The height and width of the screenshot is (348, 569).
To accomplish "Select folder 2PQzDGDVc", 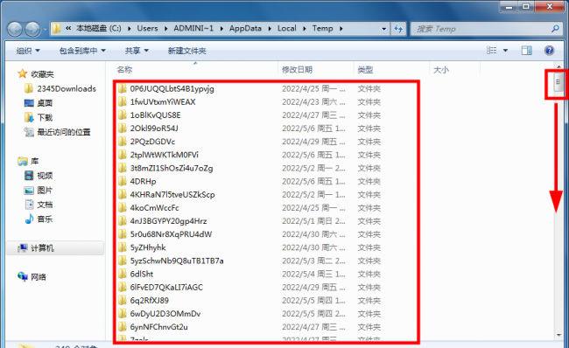I will [x=152, y=142].
